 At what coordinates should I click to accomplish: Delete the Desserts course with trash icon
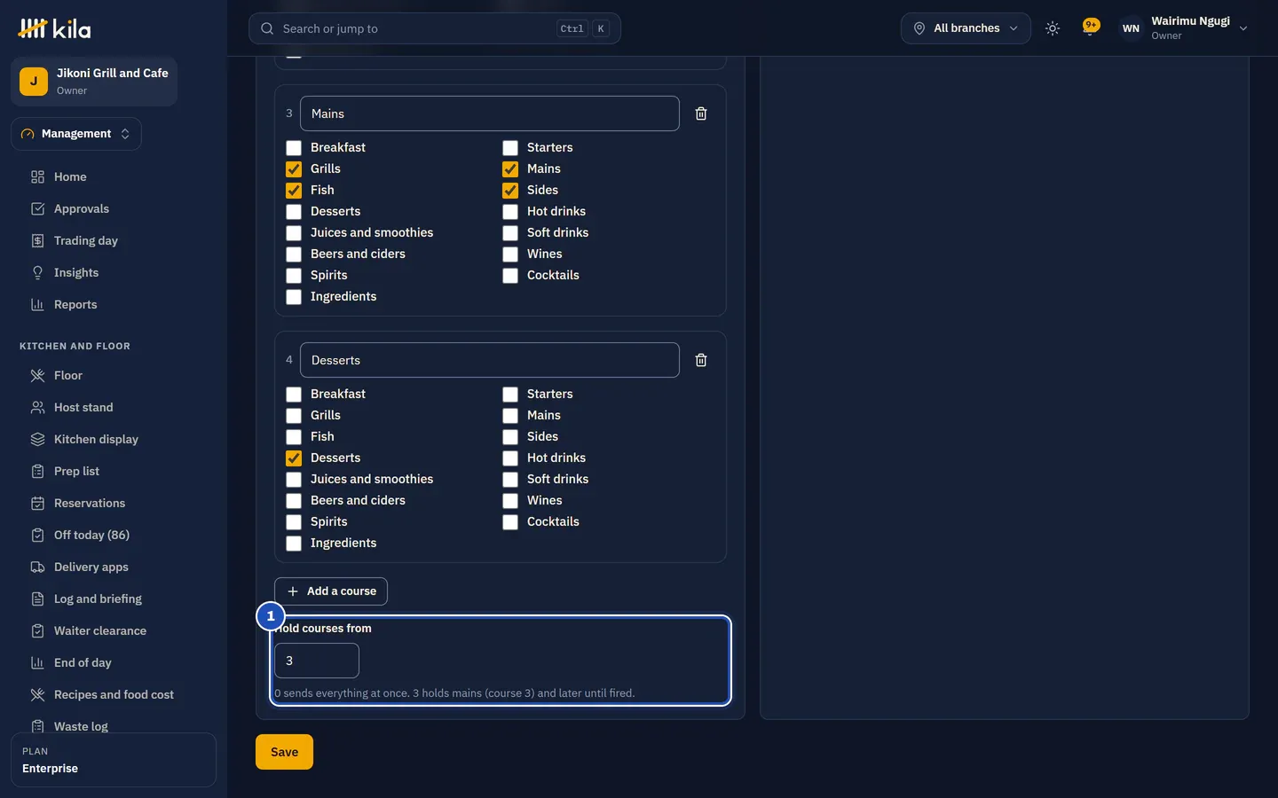click(x=701, y=360)
